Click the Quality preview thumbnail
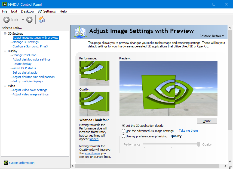Image resolution: width=233 pixels, height=169 pixels. click(x=94, y=104)
